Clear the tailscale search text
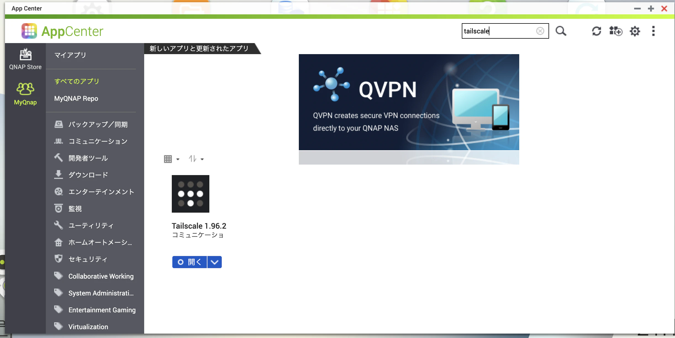Image resolution: width=675 pixels, height=338 pixels. (x=540, y=31)
